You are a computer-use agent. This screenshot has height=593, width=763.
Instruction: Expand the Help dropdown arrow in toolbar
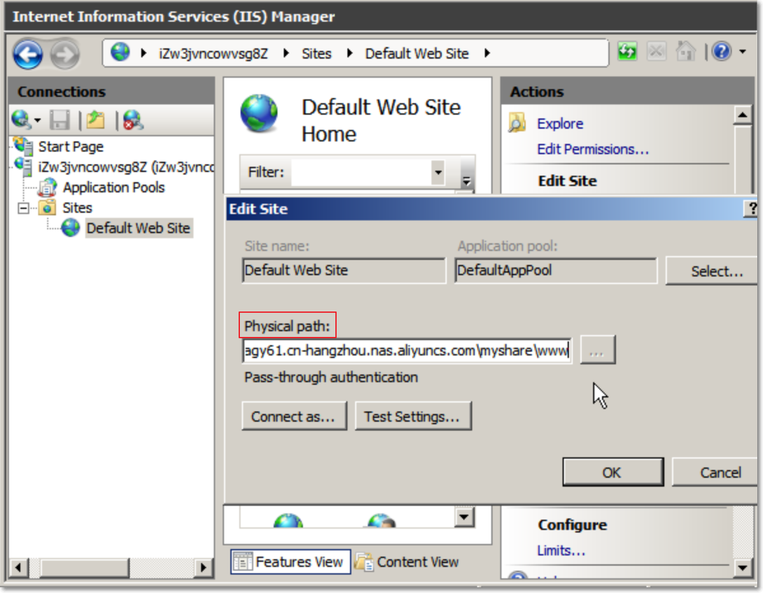[742, 52]
